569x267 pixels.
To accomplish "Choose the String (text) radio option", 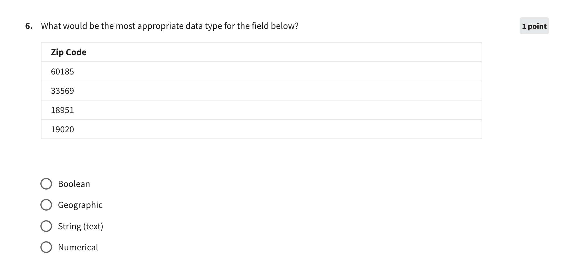I will (46, 226).
